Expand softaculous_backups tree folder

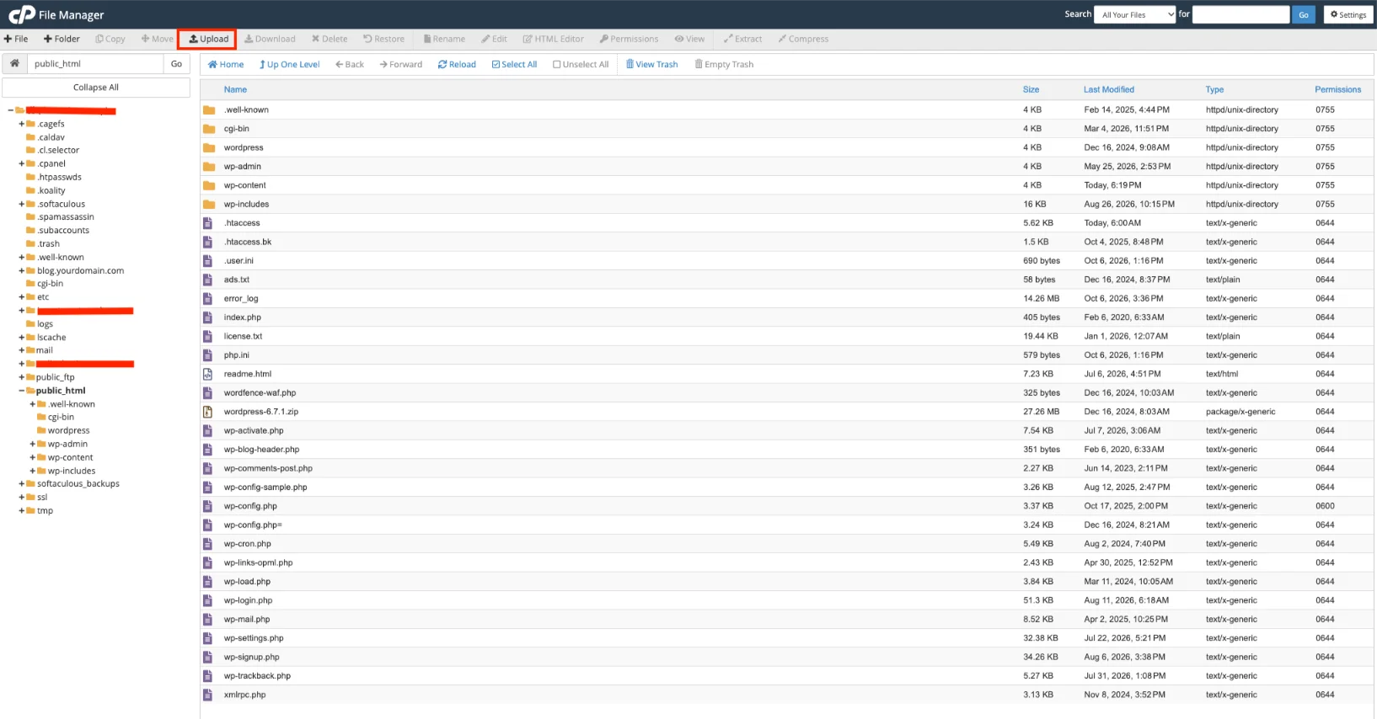[x=21, y=483]
